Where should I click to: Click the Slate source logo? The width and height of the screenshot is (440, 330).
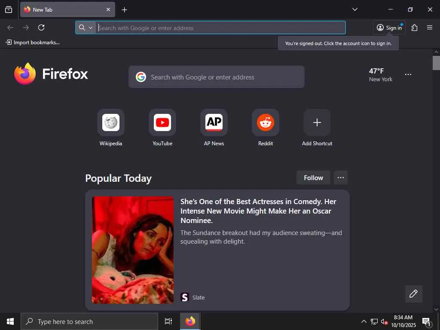pyautogui.click(x=185, y=297)
